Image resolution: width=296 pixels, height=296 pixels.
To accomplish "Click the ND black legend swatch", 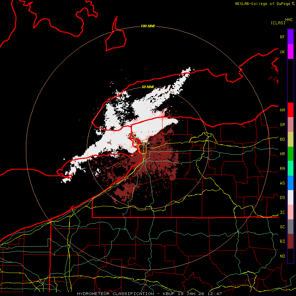I will coord(290,256).
